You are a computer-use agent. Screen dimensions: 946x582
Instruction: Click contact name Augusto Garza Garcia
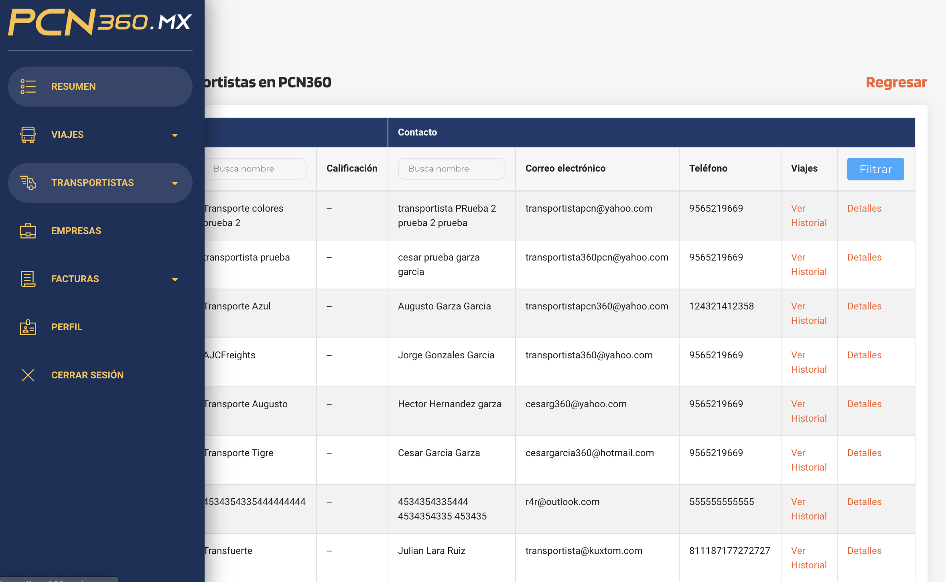point(444,306)
